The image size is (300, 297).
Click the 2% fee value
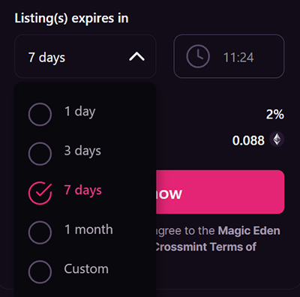coord(275,115)
